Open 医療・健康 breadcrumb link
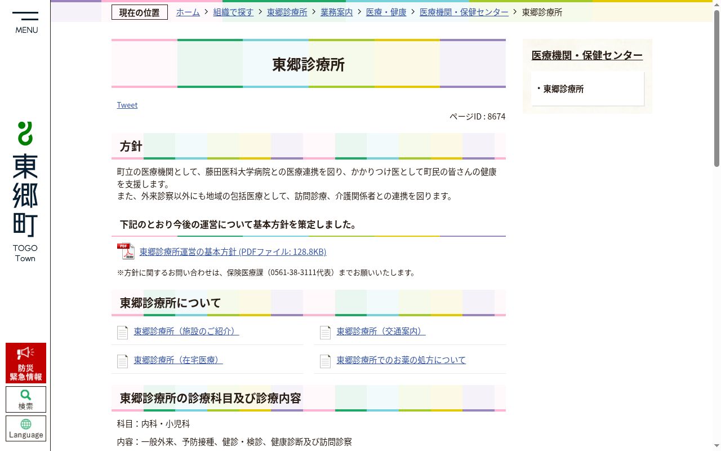The image size is (721, 451). [386, 12]
